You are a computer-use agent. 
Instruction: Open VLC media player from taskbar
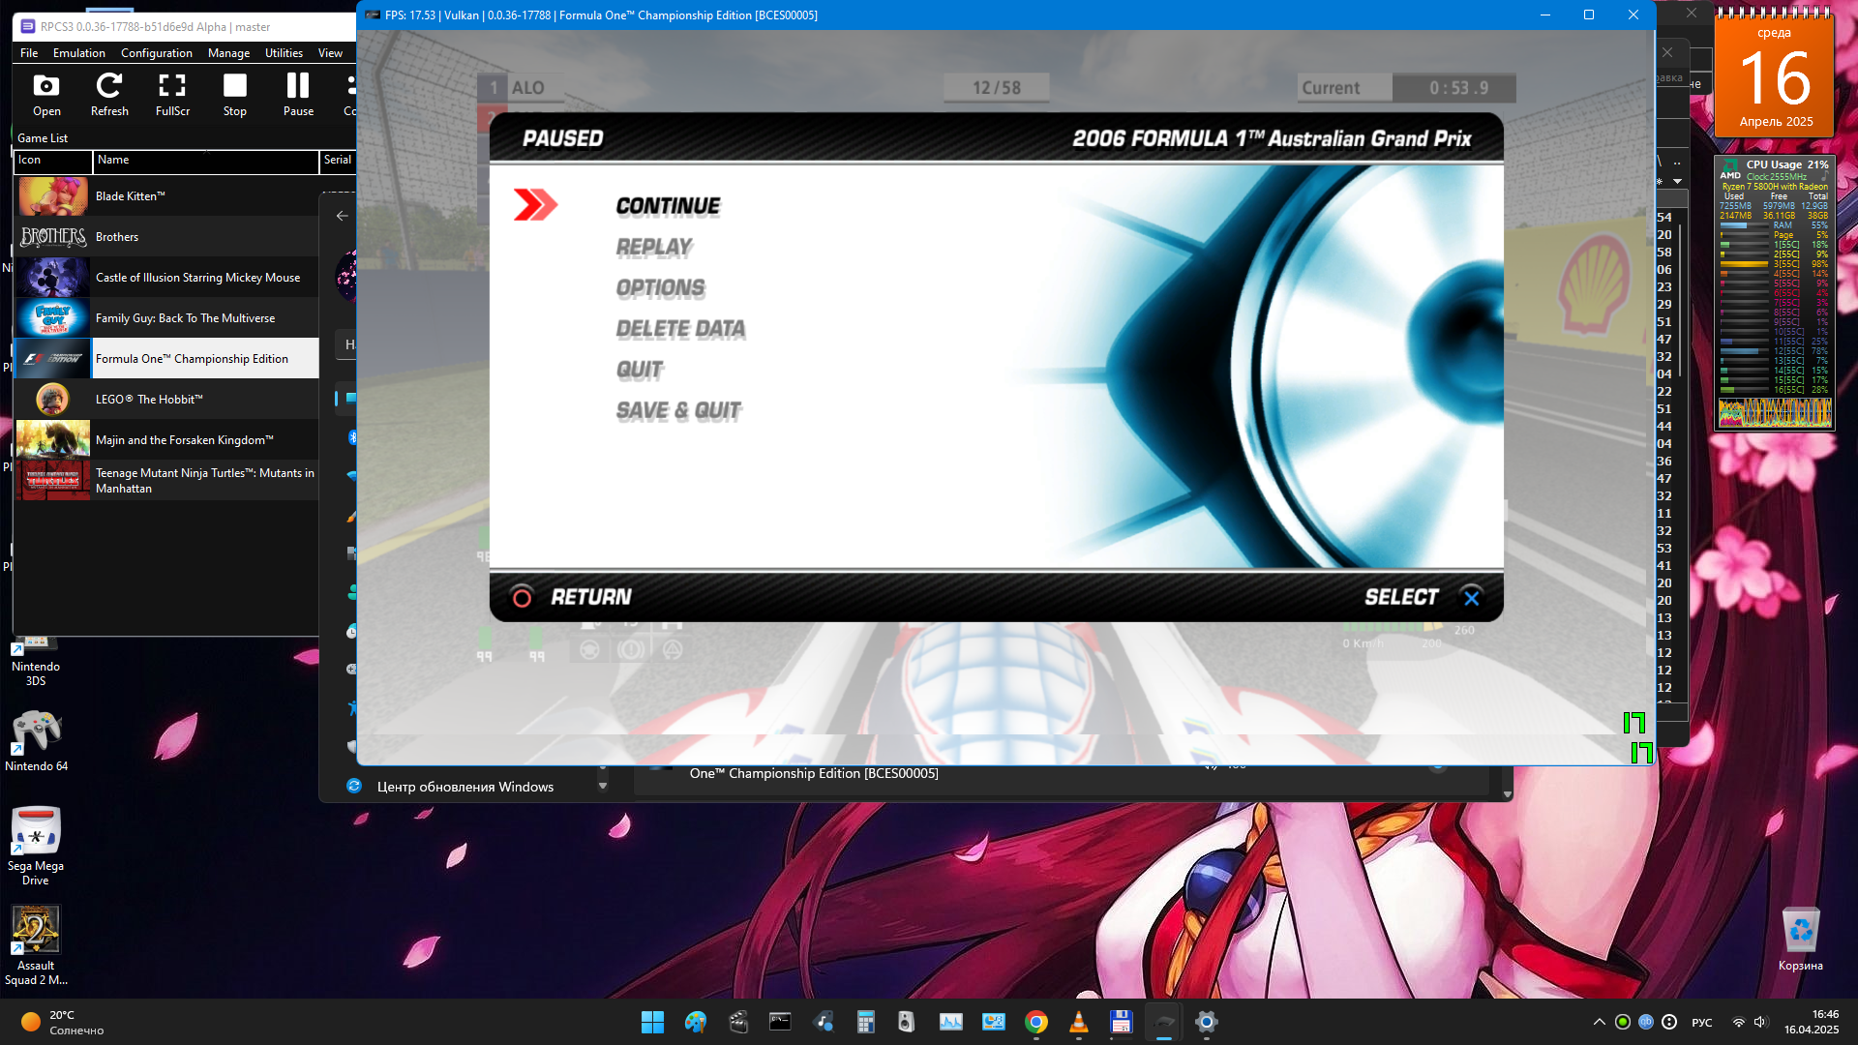[x=1078, y=1022]
